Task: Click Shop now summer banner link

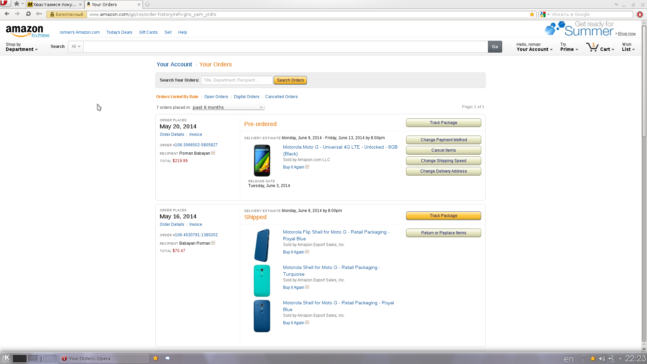Action: pos(626,34)
